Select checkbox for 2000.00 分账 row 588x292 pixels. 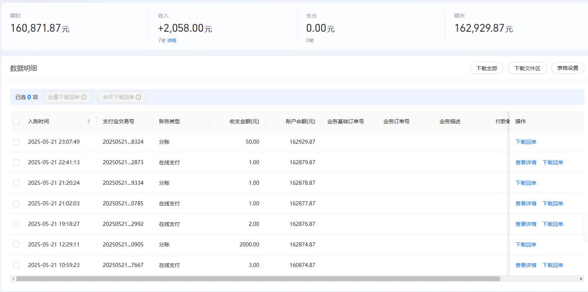pyautogui.click(x=16, y=245)
